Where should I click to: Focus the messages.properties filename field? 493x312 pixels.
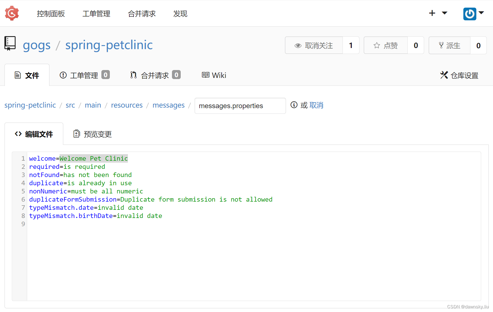coord(240,106)
